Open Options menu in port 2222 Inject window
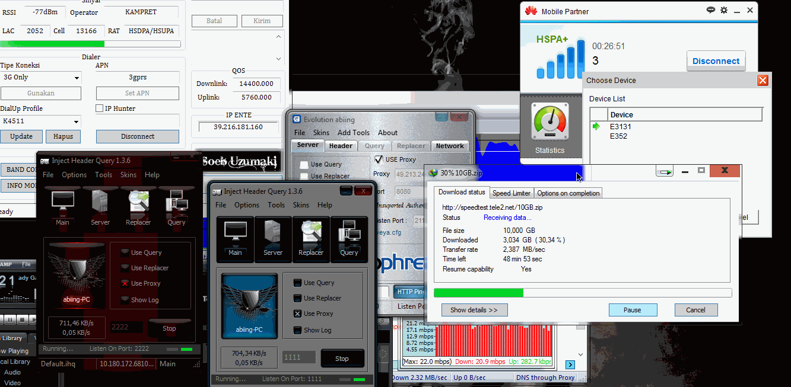The image size is (791, 387). pyautogui.click(x=74, y=175)
